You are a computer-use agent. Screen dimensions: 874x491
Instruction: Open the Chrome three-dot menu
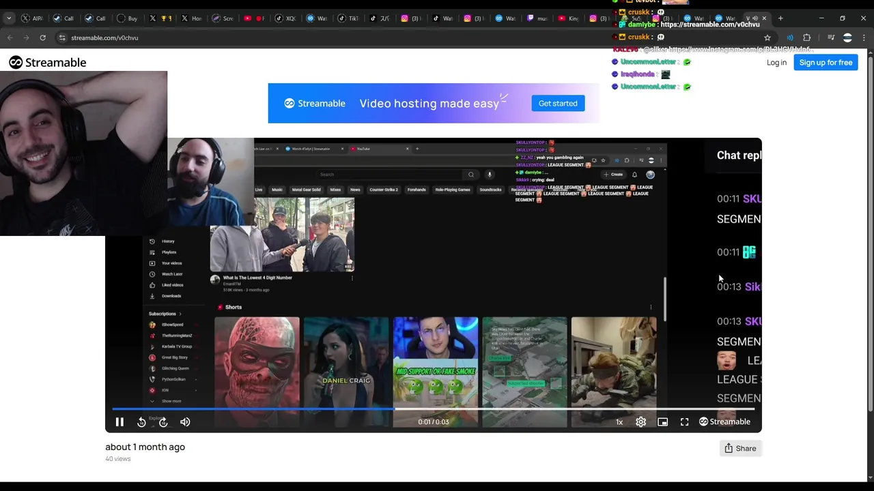pyautogui.click(x=865, y=38)
